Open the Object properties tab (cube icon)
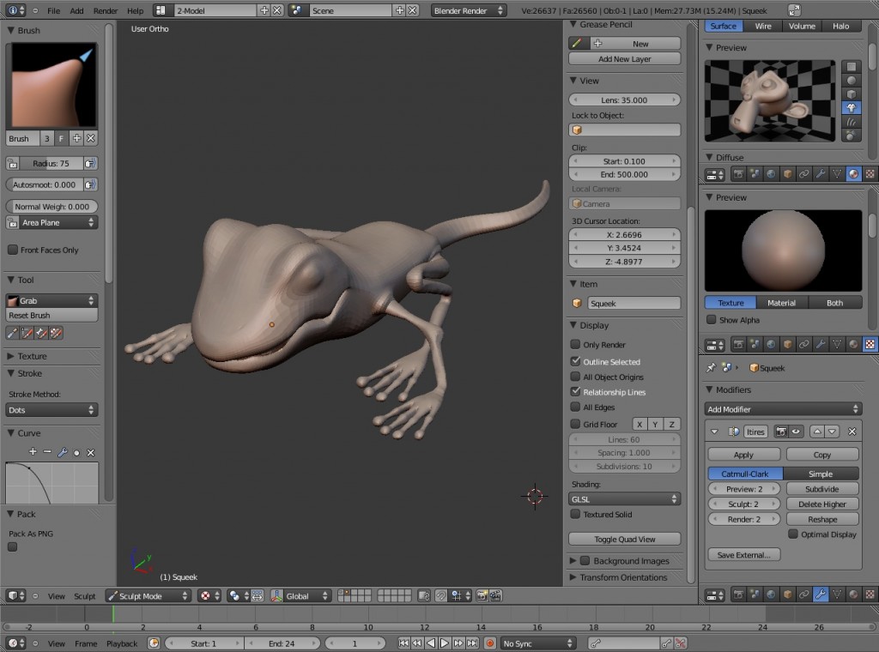 click(x=788, y=345)
